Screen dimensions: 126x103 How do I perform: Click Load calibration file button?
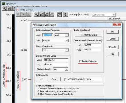click(41, 79)
